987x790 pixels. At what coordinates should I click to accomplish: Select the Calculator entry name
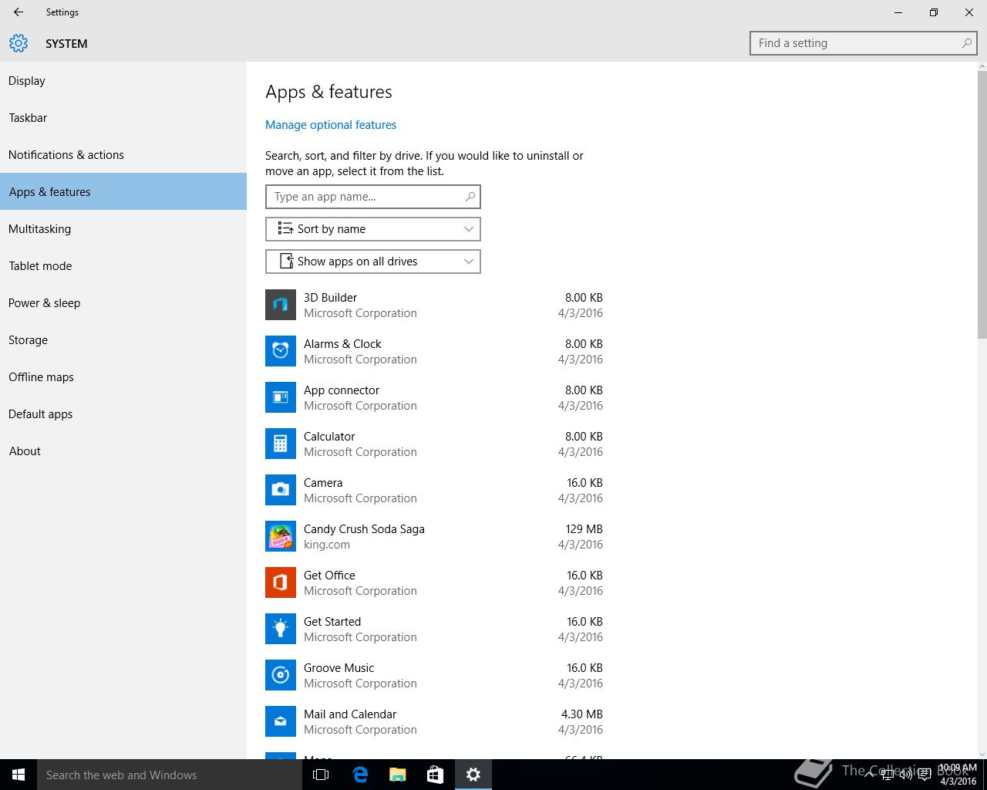click(329, 437)
